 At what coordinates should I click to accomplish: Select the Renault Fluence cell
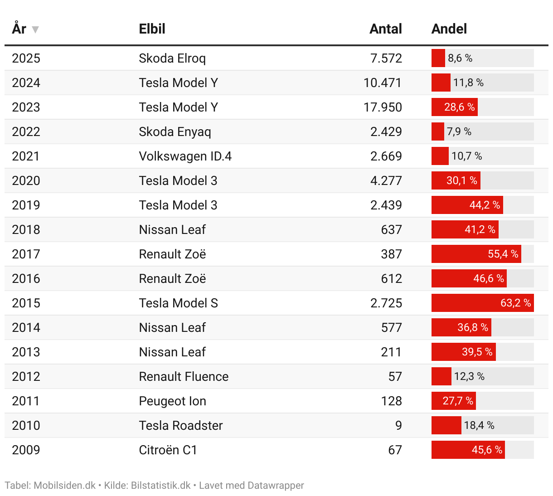pyautogui.click(x=184, y=377)
